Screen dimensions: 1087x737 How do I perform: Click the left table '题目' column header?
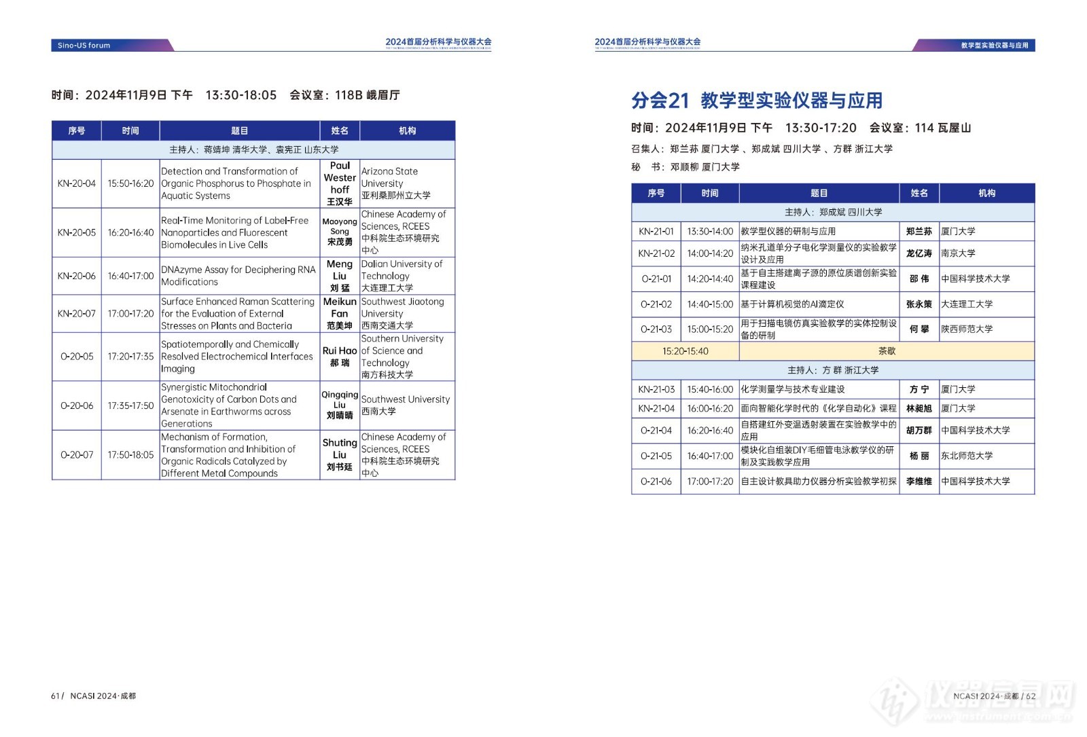click(x=239, y=130)
